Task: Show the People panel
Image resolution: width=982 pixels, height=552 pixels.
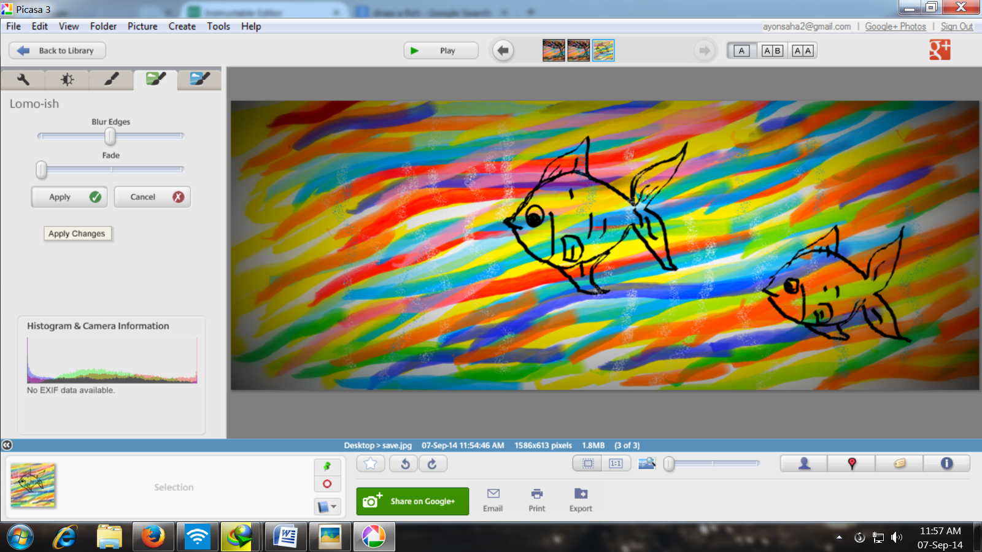Action: point(804,464)
